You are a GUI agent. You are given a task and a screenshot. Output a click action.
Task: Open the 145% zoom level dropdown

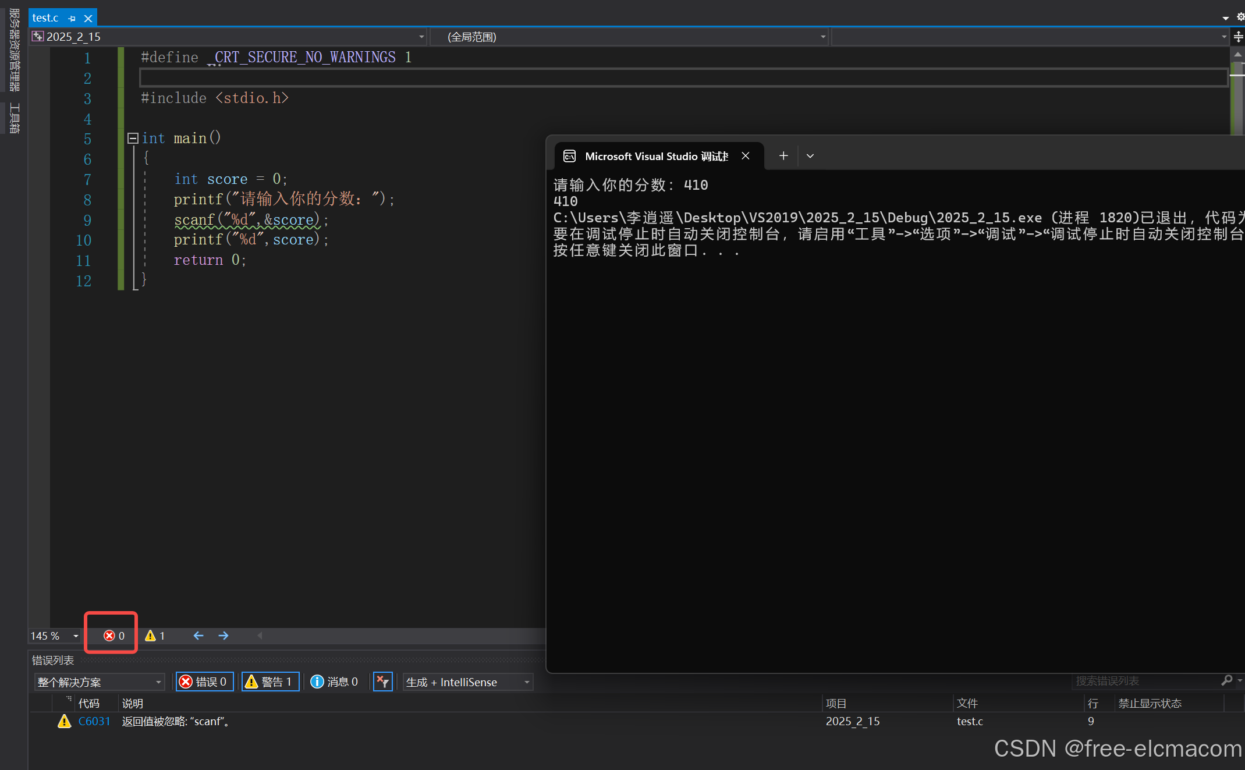(x=76, y=636)
